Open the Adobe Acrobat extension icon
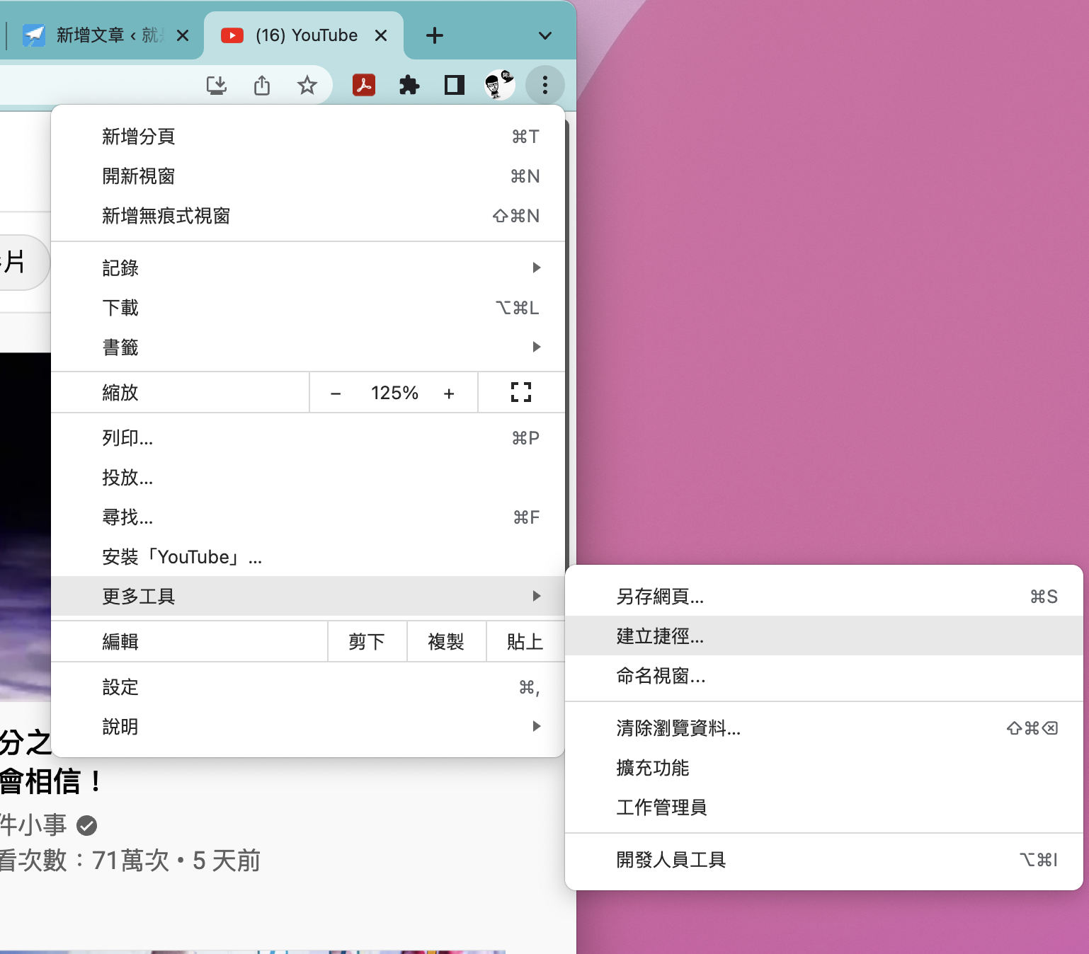The width and height of the screenshot is (1089, 954). 364,86
